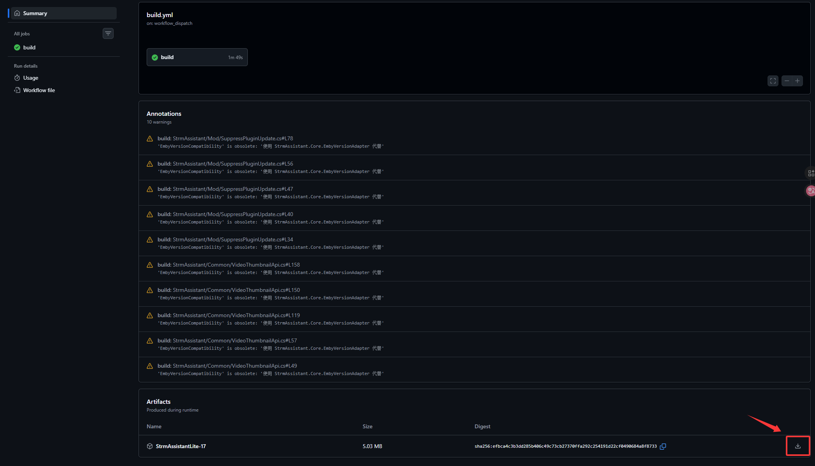Click the floating grid extension icon
This screenshot has height=466, width=815.
point(810,173)
